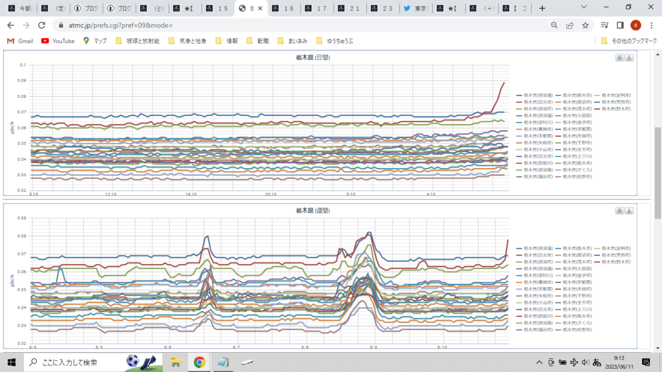662x372 pixels.
Task: Download the 日間 (daily) chart image
Action: pos(629,58)
